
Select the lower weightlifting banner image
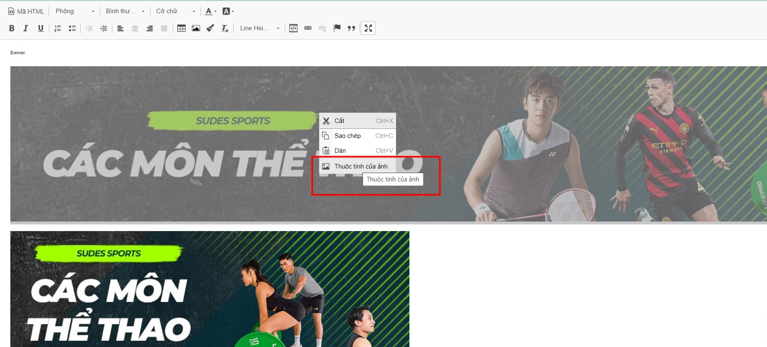click(x=210, y=289)
